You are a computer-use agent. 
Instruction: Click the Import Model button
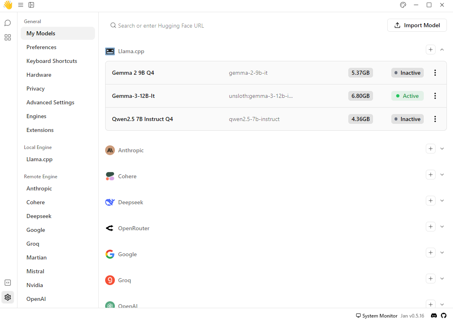pyautogui.click(x=417, y=26)
